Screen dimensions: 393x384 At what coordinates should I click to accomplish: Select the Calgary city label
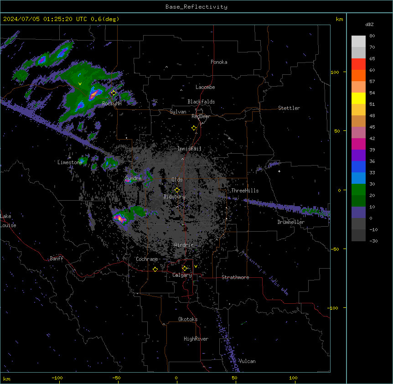[182, 275]
